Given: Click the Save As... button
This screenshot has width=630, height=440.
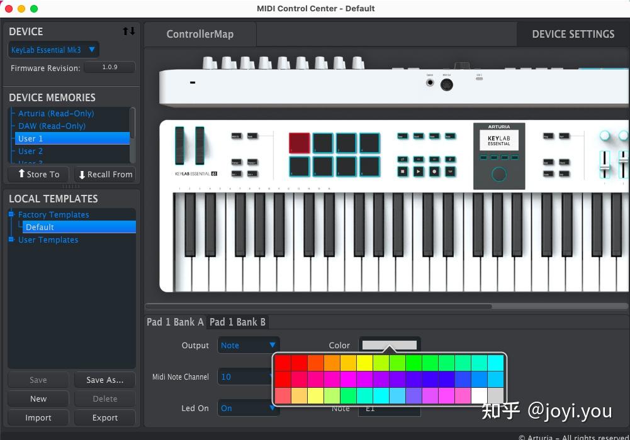Looking at the screenshot, I should (104, 380).
